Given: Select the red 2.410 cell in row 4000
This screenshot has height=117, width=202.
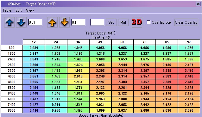Looking at the screenshot, I should pyautogui.click(x=189, y=76).
